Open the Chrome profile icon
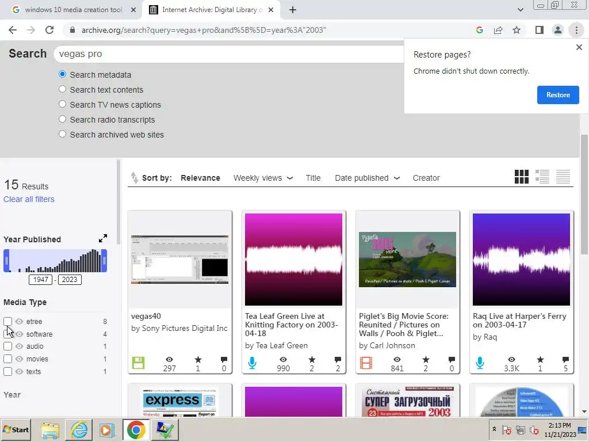 coord(558,30)
